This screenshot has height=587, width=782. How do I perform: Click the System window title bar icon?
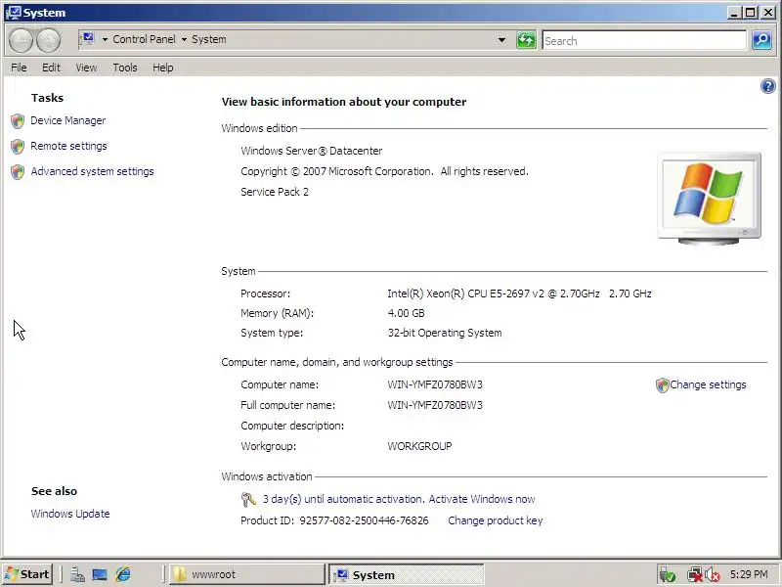[x=13, y=13]
